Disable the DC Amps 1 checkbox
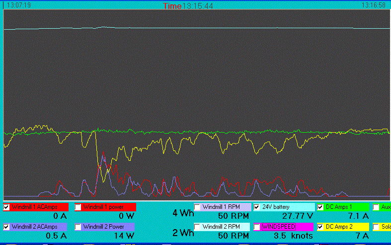Viewport: 391px width, 245px height. click(320, 207)
